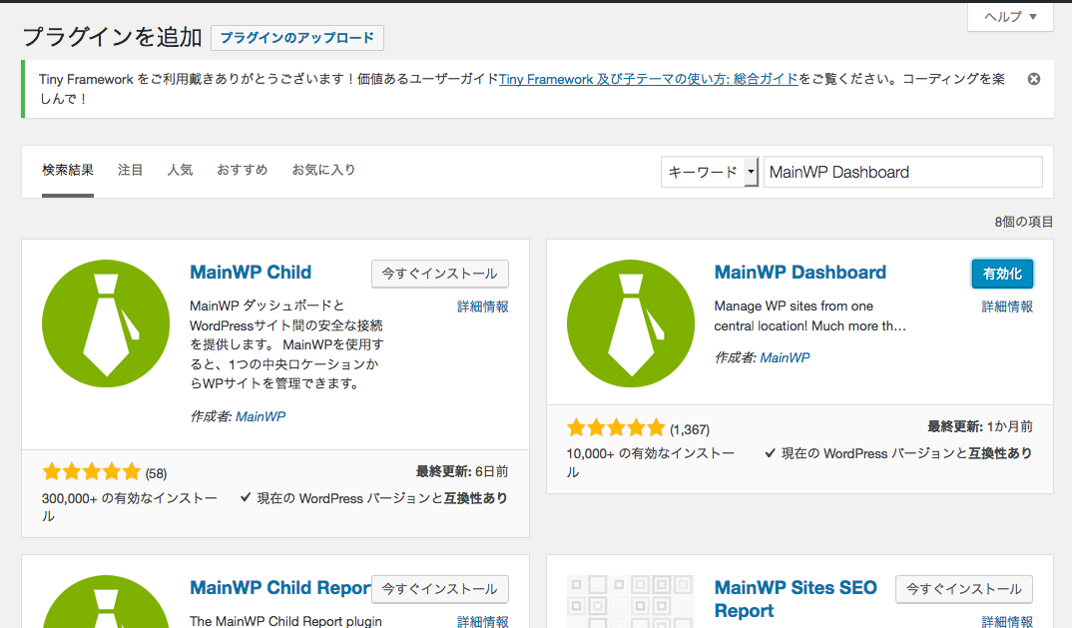
Task: Open MainWP author link under MainWP Child
Action: pos(261,416)
